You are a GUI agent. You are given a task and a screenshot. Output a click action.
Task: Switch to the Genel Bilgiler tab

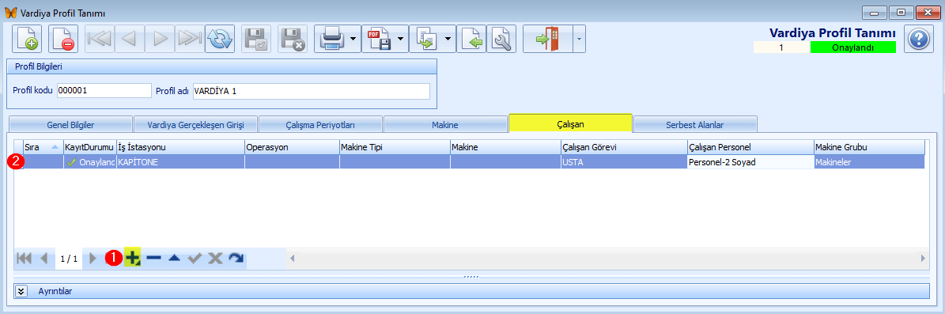pyautogui.click(x=70, y=125)
